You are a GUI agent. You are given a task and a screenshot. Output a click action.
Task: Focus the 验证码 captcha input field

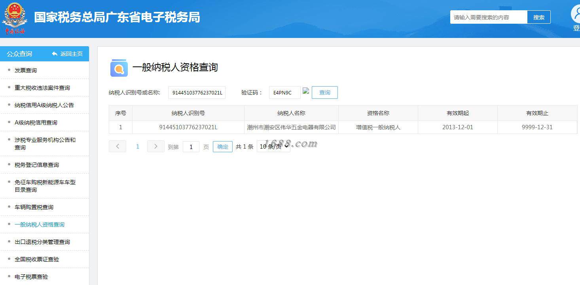[285, 92]
